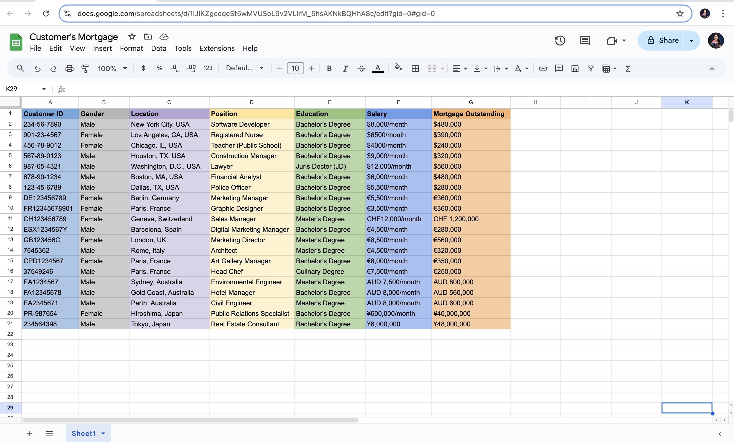Toggle italic formatting
Viewport: 734px width, 442px height.
(x=345, y=69)
